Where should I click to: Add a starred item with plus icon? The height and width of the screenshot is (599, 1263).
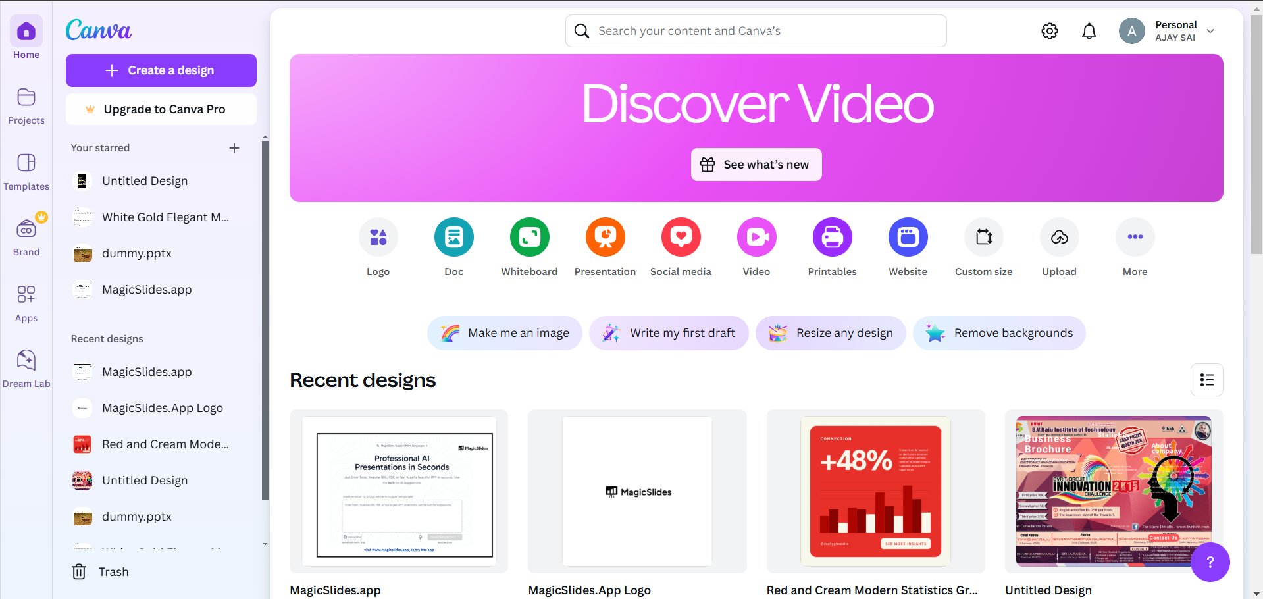pyautogui.click(x=234, y=148)
